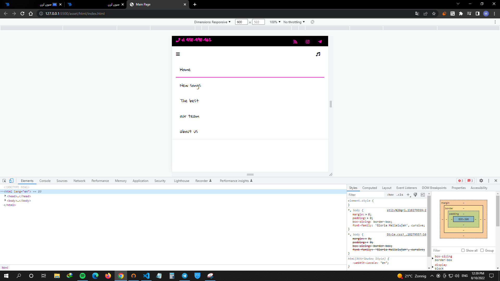The height and width of the screenshot is (281, 500).
Task: Click the Telegram icon
Action: pos(319,42)
